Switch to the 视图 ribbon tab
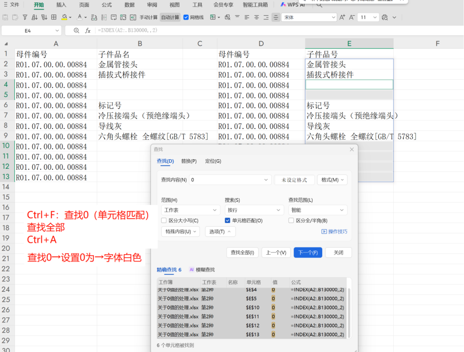 pos(174,5)
